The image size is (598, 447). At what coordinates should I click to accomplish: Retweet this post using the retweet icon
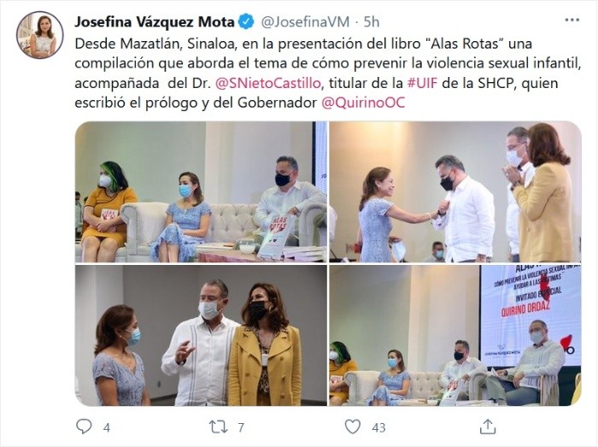click(x=219, y=426)
